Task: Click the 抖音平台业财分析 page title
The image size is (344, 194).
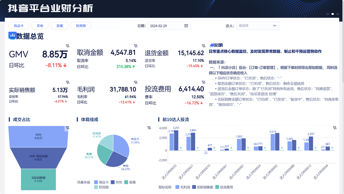Action: tap(50, 8)
